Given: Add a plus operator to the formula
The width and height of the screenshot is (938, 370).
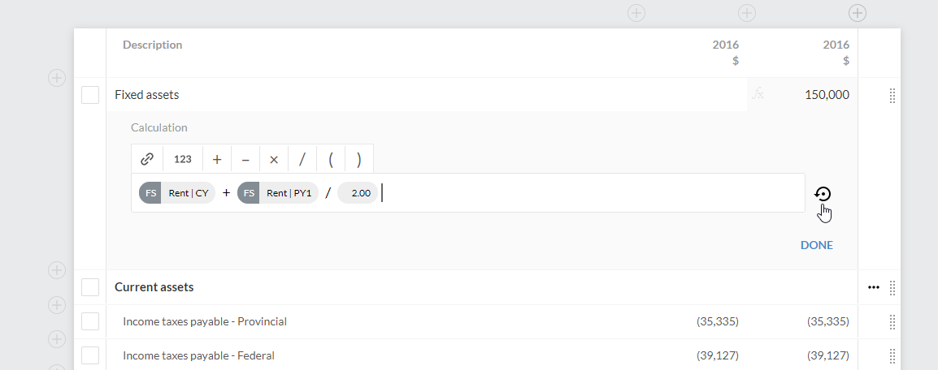Looking at the screenshot, I should (217, 159).
